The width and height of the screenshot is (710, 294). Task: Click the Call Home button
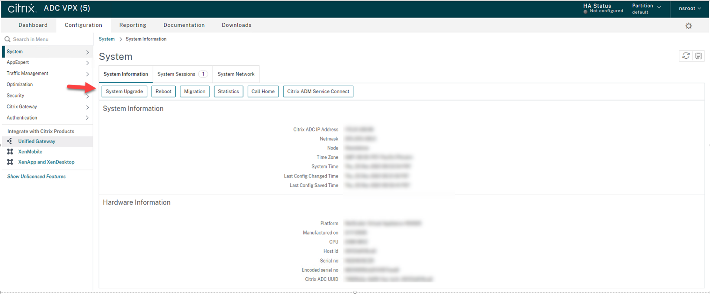pos(263,91)
